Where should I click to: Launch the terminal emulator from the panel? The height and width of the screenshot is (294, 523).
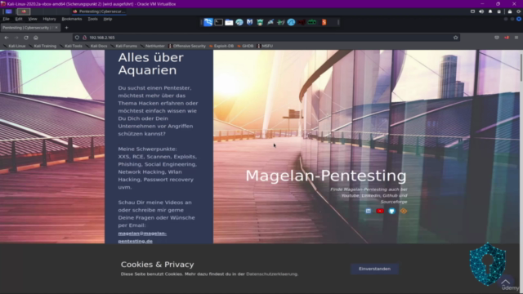coord(218,22)
